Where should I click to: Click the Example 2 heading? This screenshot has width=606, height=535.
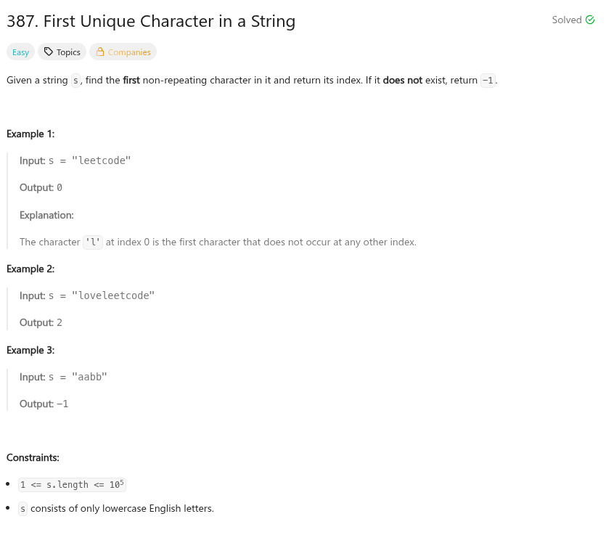tap(30, 269)
